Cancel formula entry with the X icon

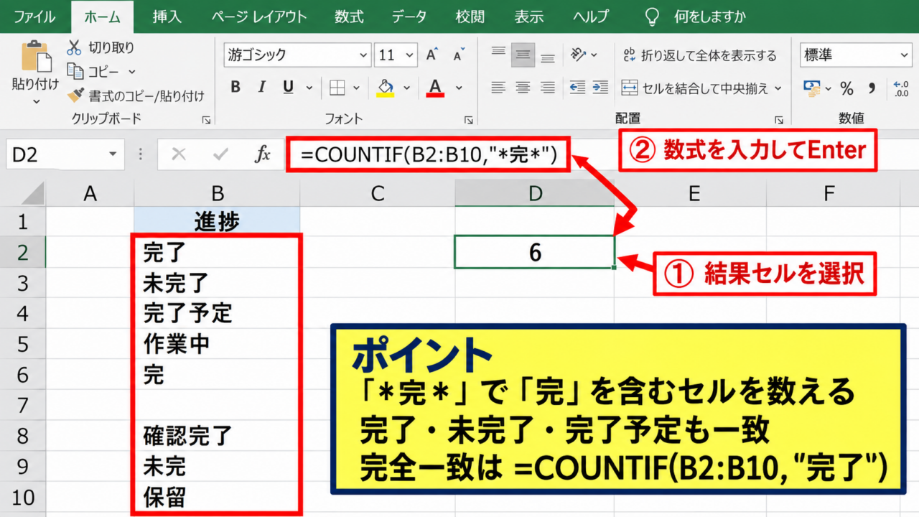pyautogui.click(x=179, y=154)
